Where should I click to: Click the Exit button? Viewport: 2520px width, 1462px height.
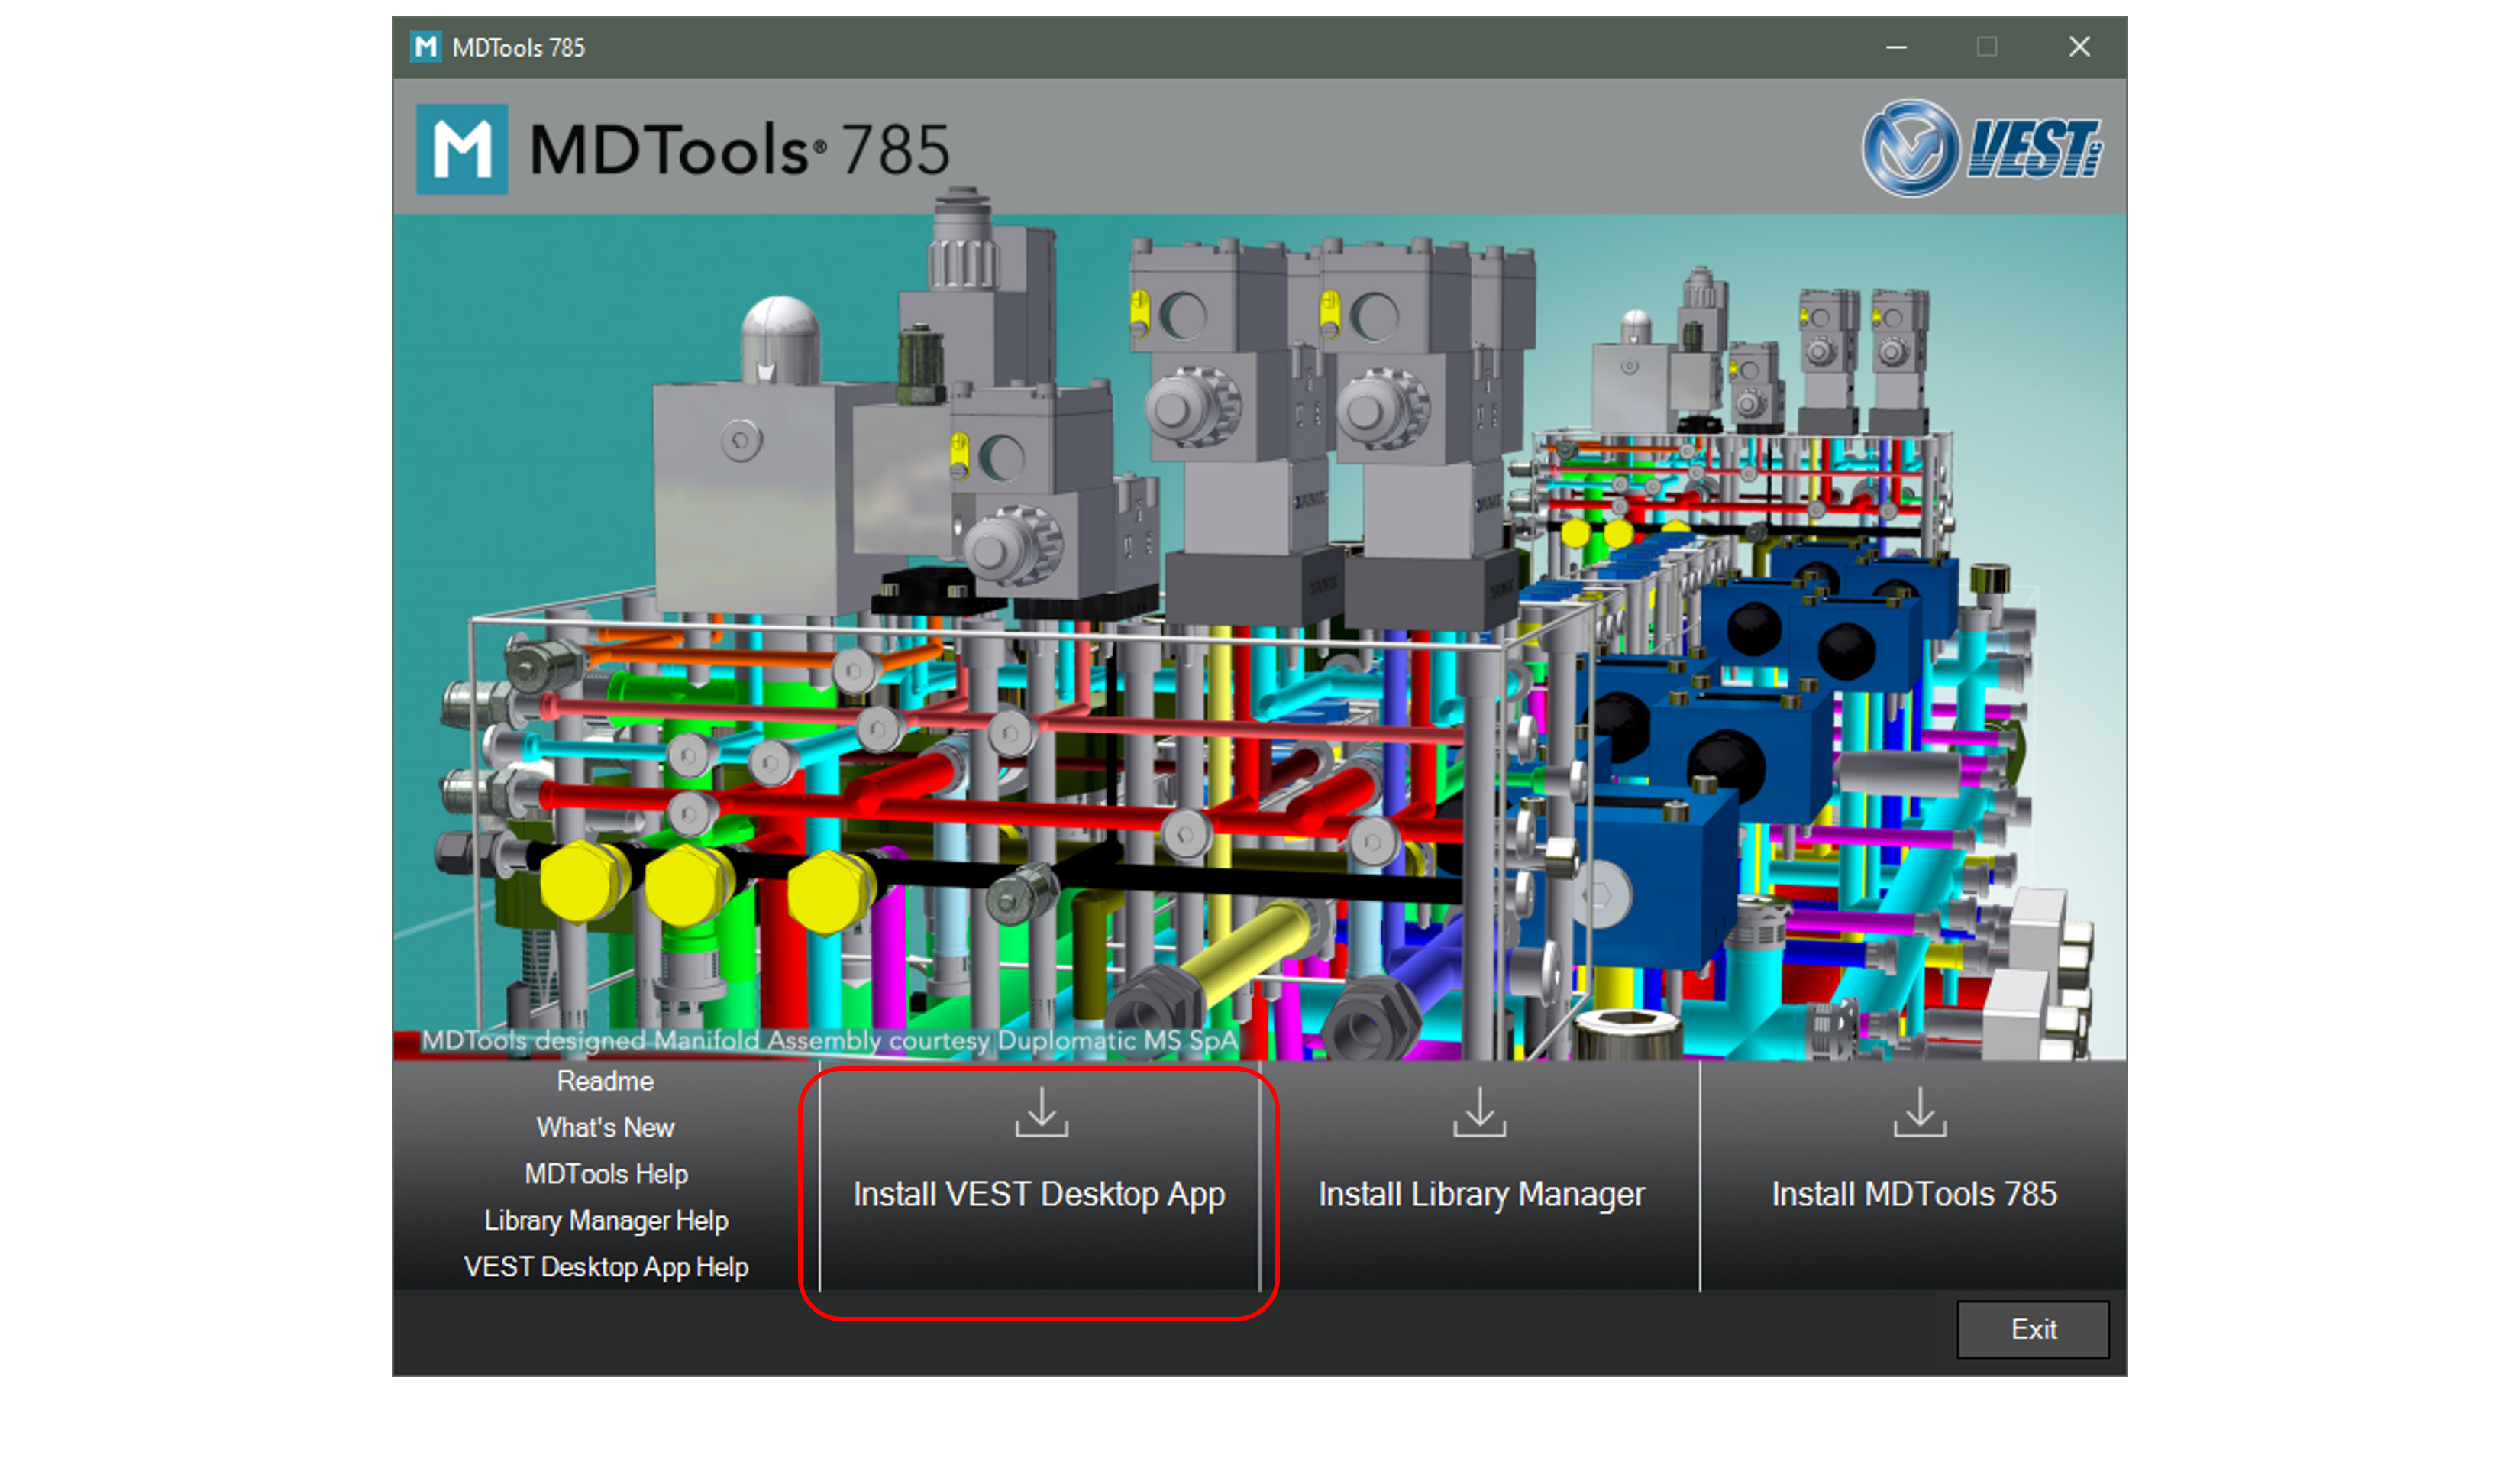point(2033,1329)
